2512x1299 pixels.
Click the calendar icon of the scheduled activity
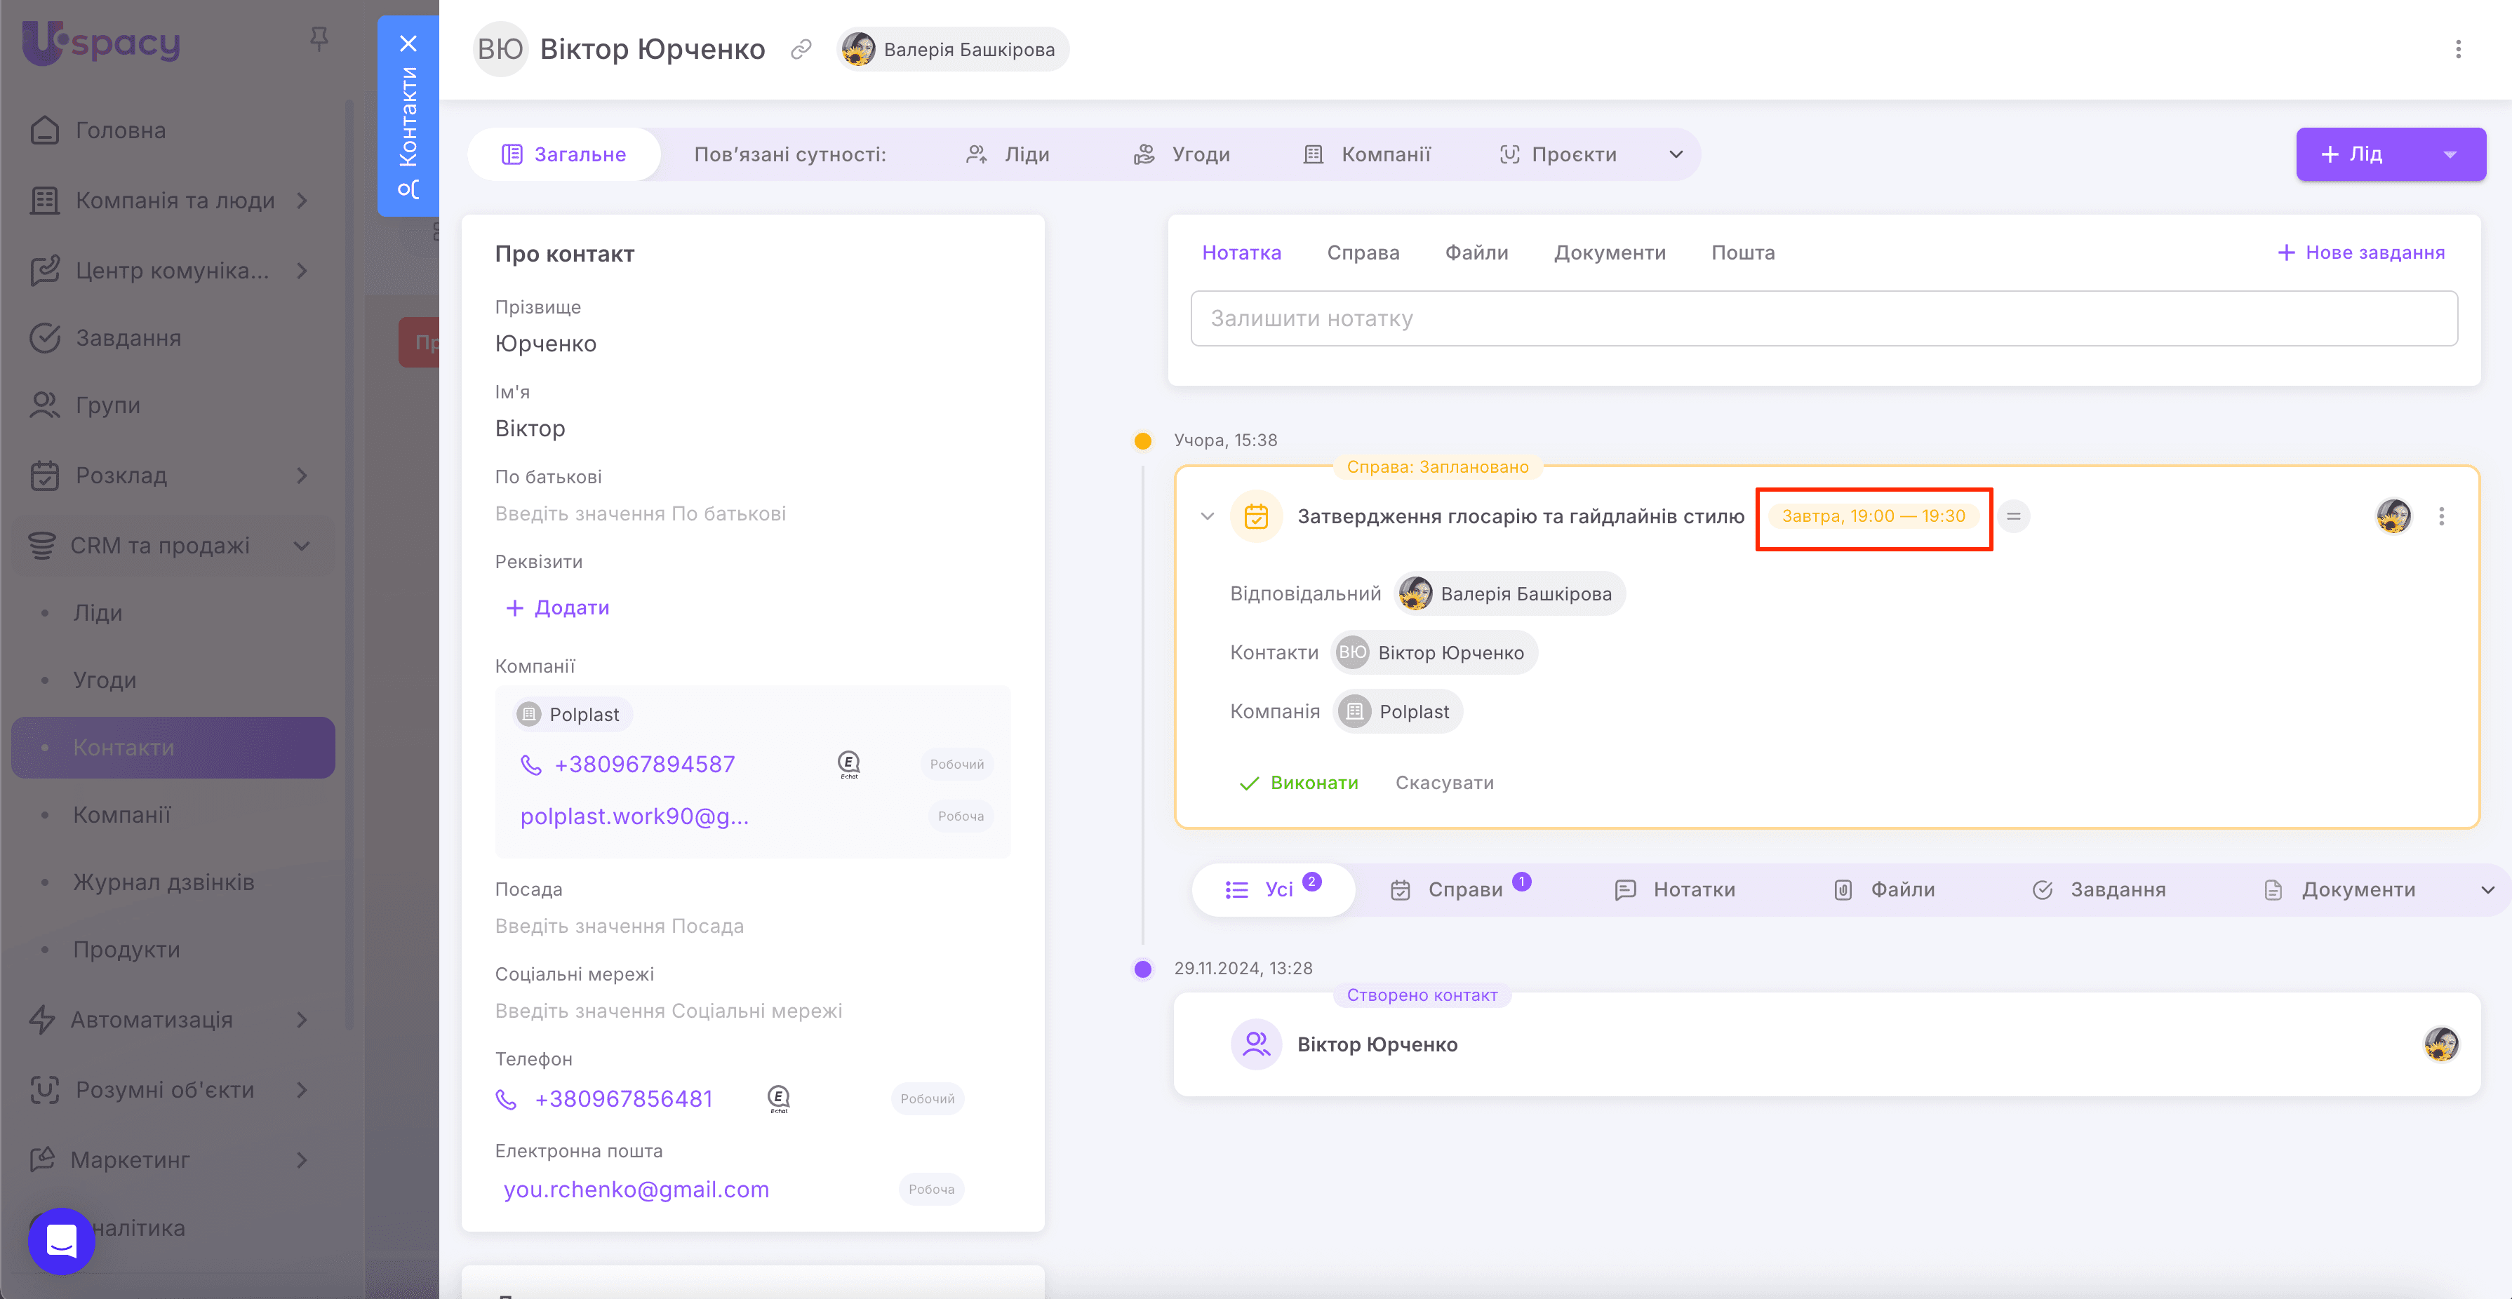pyautogui.click(x=1256, y=516)
